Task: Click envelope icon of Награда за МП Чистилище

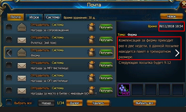Action: (22, 66)
